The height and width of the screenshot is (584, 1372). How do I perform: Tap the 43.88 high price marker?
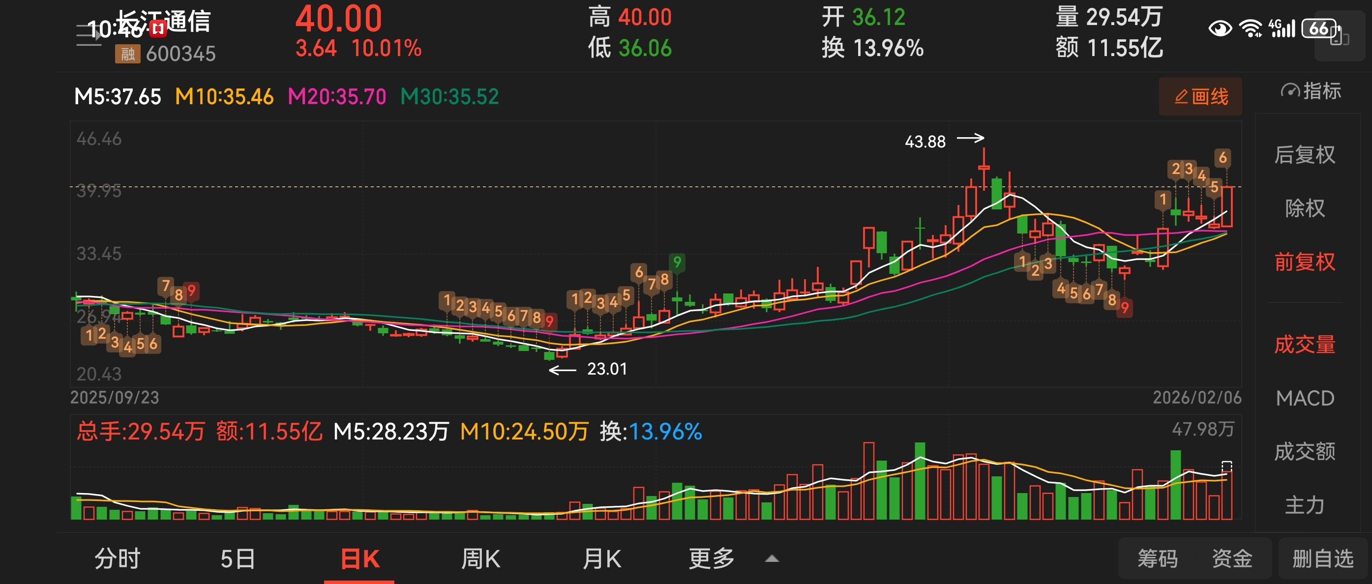pyautogui.click(x=925, y=142)
